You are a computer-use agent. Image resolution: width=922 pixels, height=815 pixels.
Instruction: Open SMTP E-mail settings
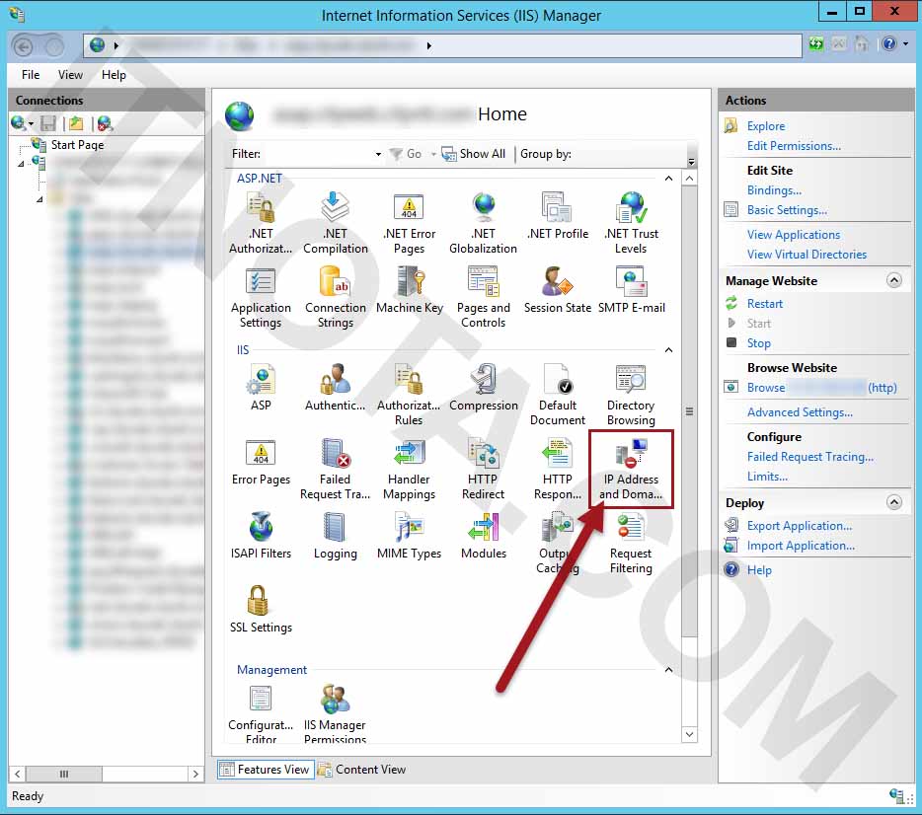click(631, 293)
